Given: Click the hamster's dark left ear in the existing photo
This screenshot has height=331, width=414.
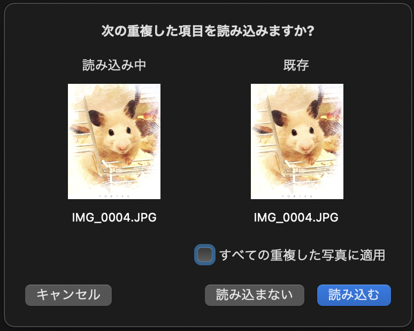Looking at the screenshot, I should pyautogui.click(x=279, y=118).
